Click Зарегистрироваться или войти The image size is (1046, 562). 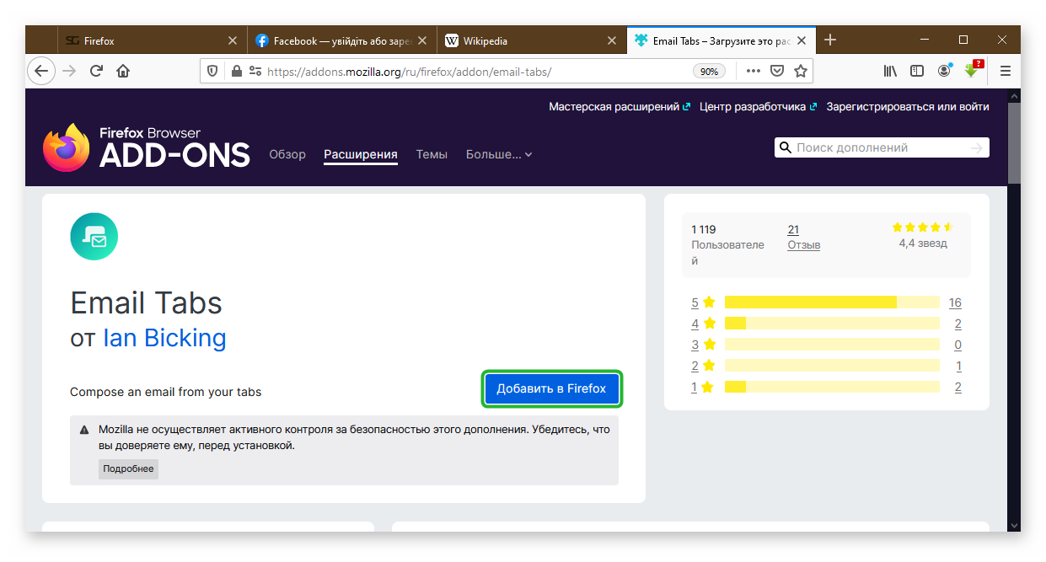pyautogui.click(x=908, y=107)
